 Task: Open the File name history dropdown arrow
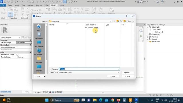[x=119, y=69]
